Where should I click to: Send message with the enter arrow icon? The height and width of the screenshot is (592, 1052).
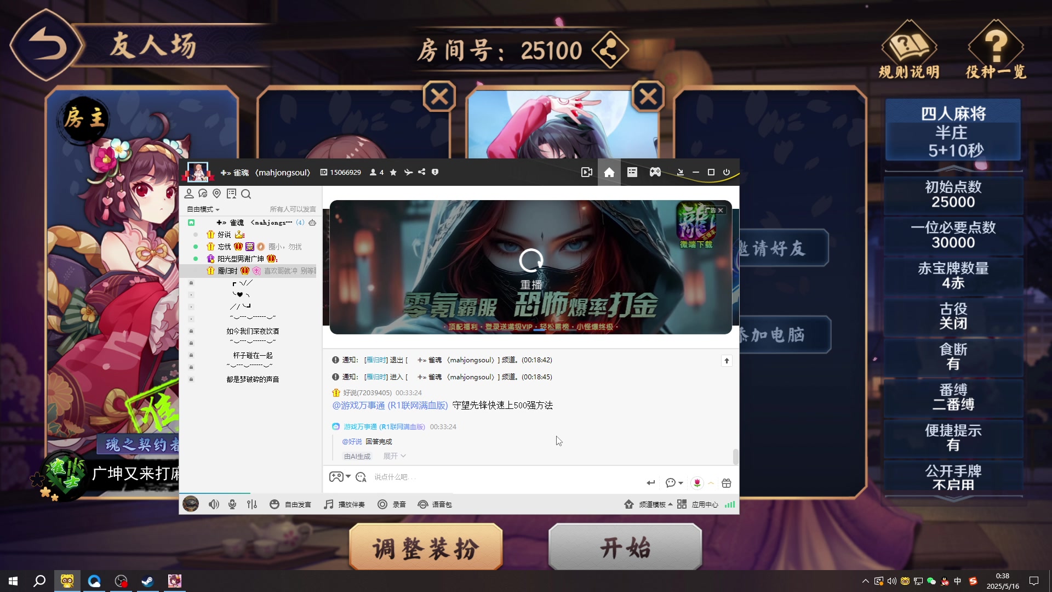click(x=650, y=483)
